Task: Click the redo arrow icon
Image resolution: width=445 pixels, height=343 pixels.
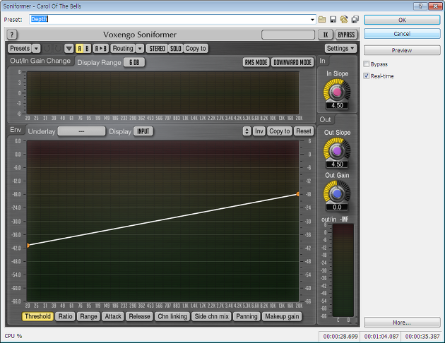Action: click(58, 49)
